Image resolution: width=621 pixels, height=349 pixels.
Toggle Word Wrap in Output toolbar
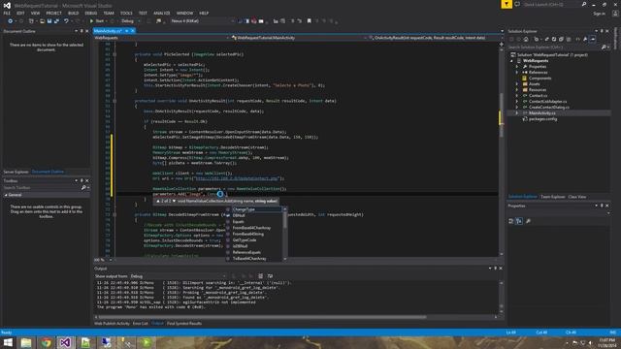270,276
